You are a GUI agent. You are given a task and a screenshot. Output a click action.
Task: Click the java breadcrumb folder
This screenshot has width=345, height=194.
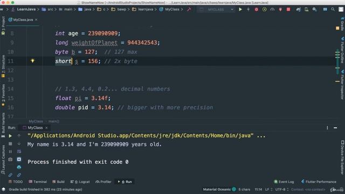(85, 10)
